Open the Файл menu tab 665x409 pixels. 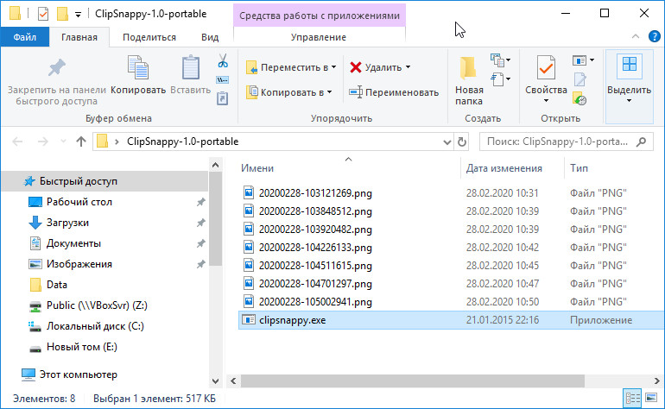coord(24,37)
